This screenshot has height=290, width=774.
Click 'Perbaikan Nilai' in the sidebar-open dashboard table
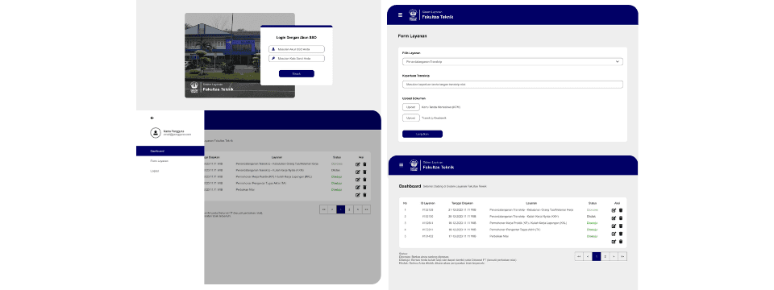(245, 189)
